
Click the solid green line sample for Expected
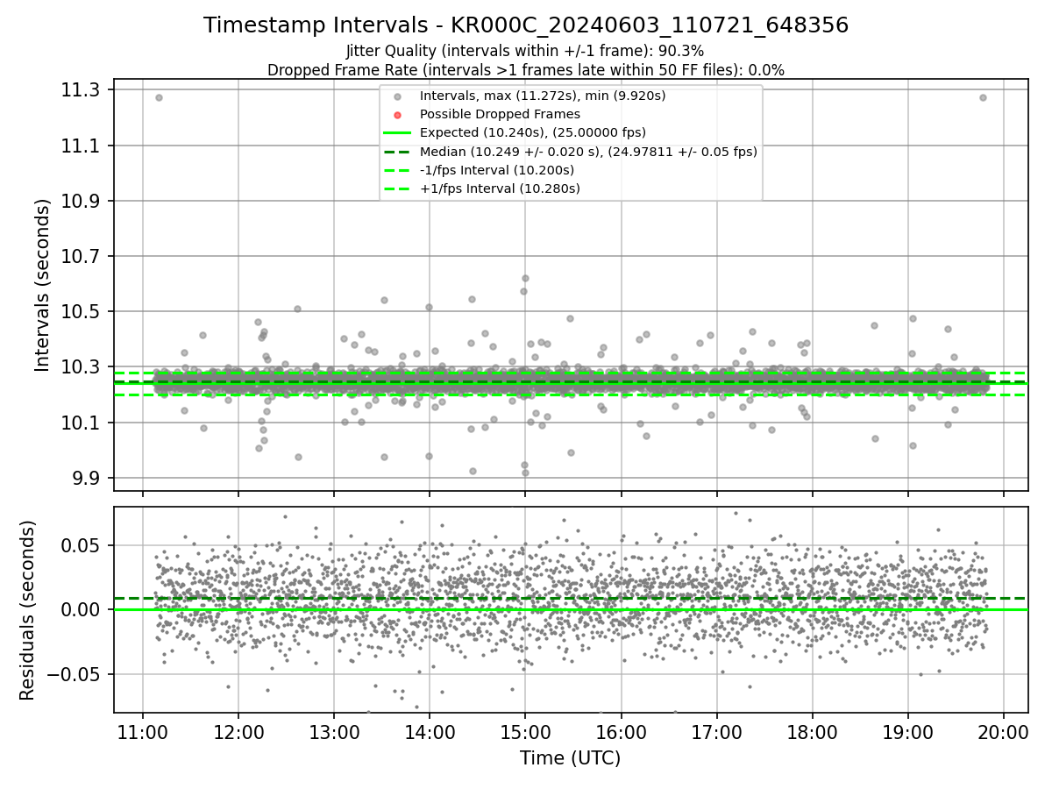click(398, 133)
